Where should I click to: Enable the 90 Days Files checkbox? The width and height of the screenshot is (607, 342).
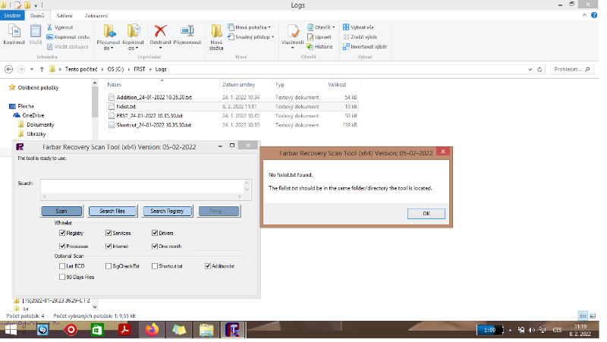click(62, 277)
